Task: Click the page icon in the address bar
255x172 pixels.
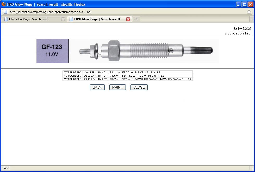Action: tap(6, 12)
